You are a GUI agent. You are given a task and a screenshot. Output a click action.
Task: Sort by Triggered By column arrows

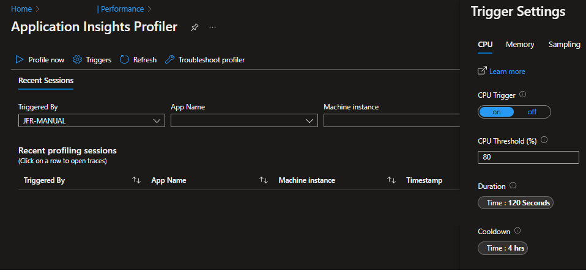pos(136,180)
